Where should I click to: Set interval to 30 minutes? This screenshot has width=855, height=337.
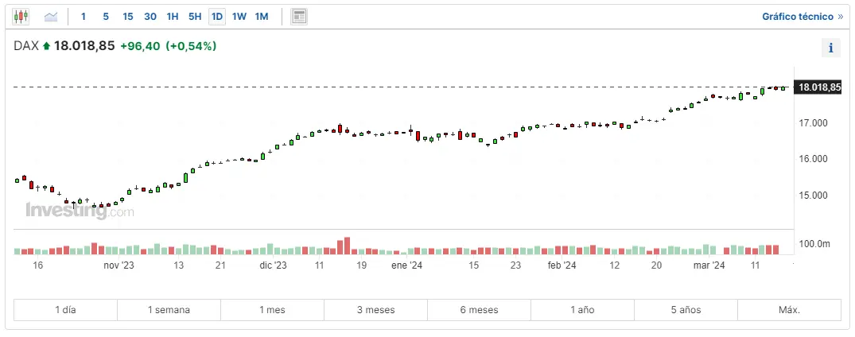150,16
